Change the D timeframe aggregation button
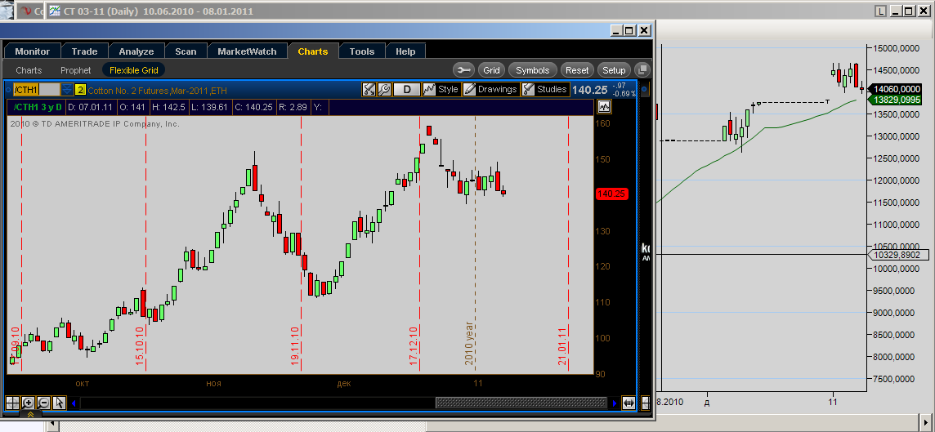The width and height of the screenshot is (935, 432). [407, 90]
